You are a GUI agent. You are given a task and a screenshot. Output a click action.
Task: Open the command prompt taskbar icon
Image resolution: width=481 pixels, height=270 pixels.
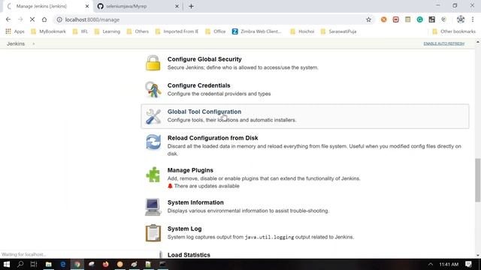(x=162, y=264)
